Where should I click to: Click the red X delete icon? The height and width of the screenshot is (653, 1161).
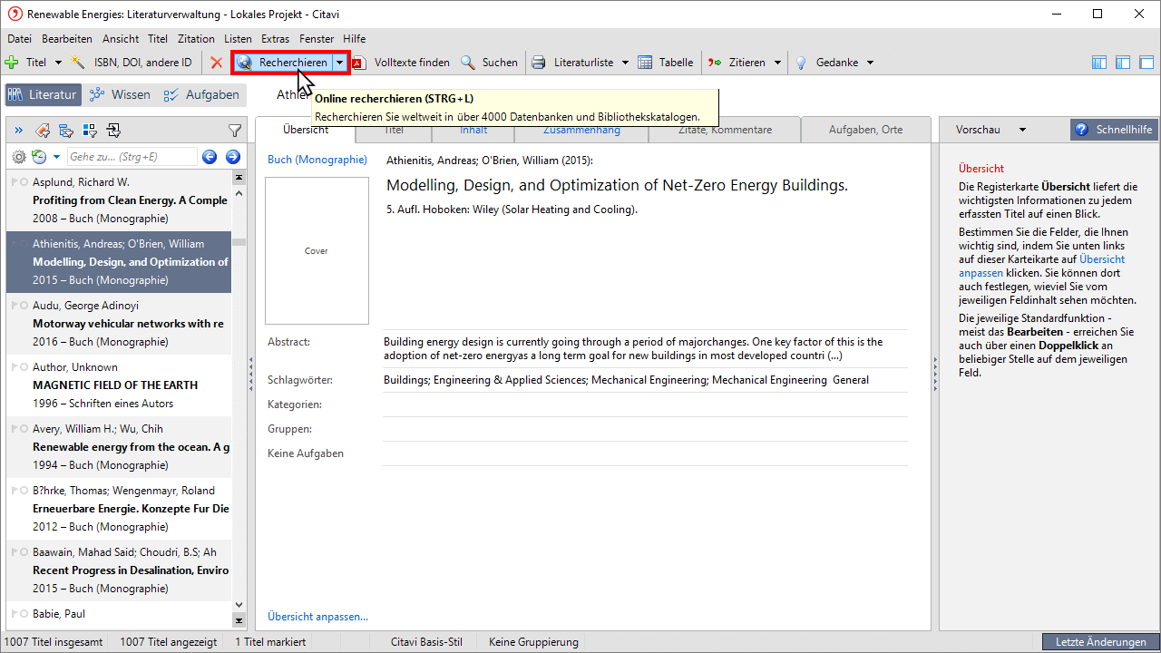pyautogui.click(x=217, y=63)
